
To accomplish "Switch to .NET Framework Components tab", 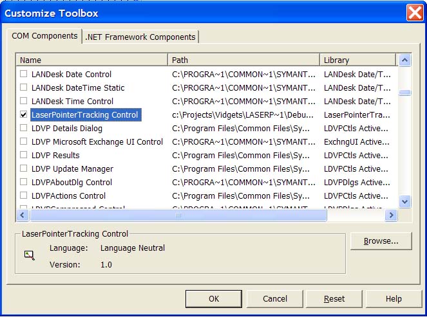I will [141, 37].
